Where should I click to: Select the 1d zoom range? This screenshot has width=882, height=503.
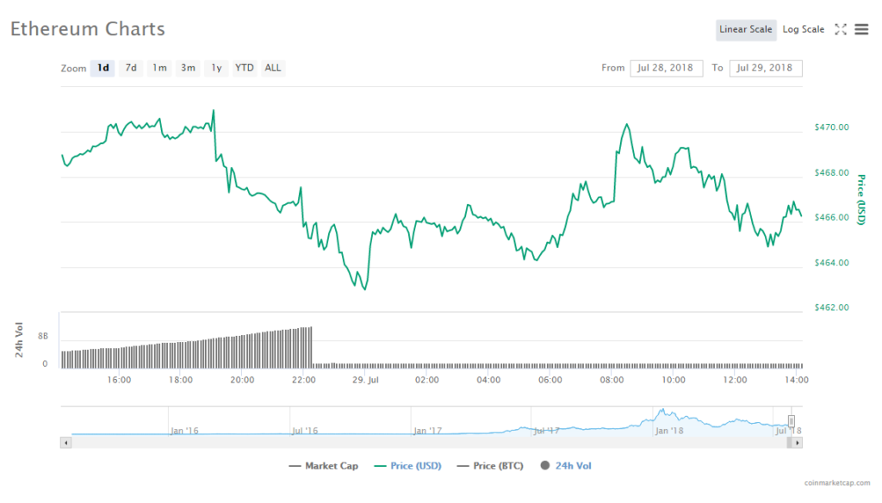click(103, 68)
